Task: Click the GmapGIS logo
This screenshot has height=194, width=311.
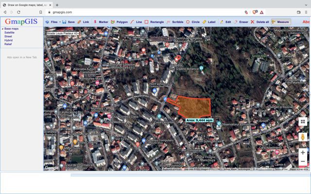Action: click(21, 21)
